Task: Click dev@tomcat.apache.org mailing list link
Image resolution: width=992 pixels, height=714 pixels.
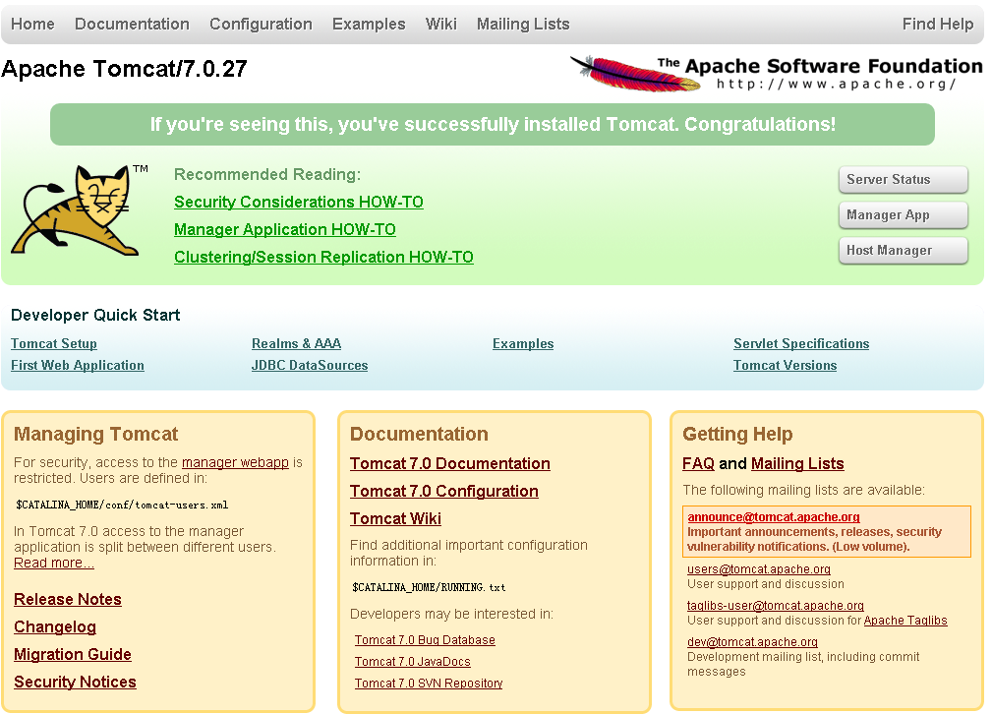Action: [753, 642]
